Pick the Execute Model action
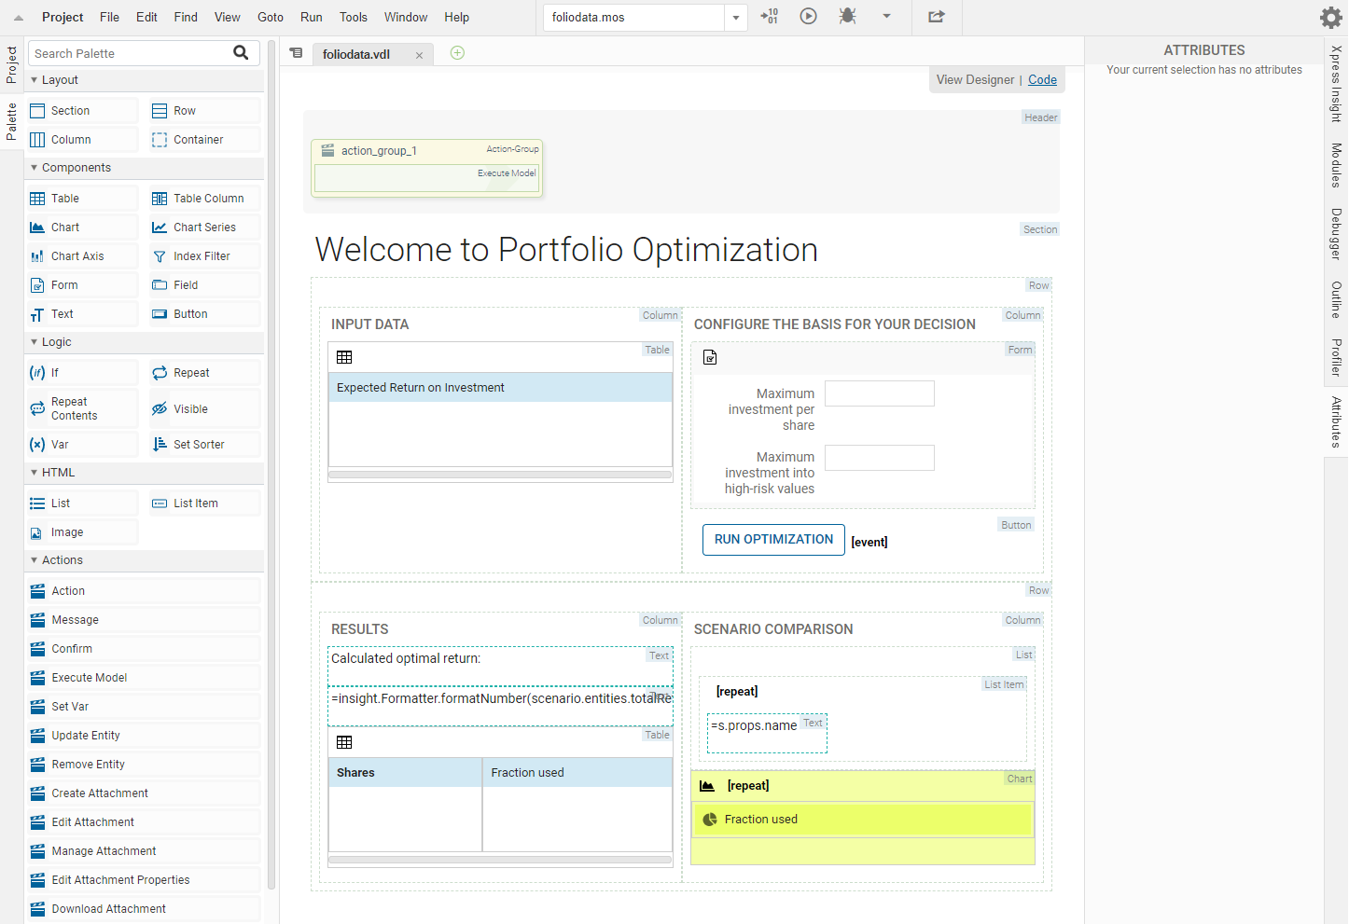 89,678
